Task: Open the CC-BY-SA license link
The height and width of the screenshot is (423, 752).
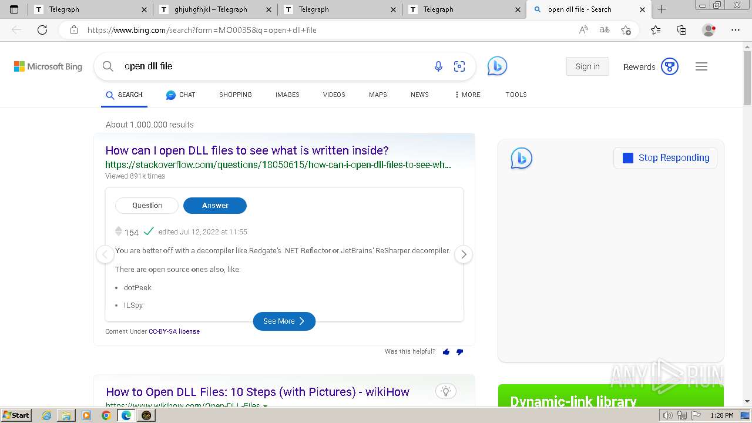Action: pyautogui.click(x=174, y=331)
